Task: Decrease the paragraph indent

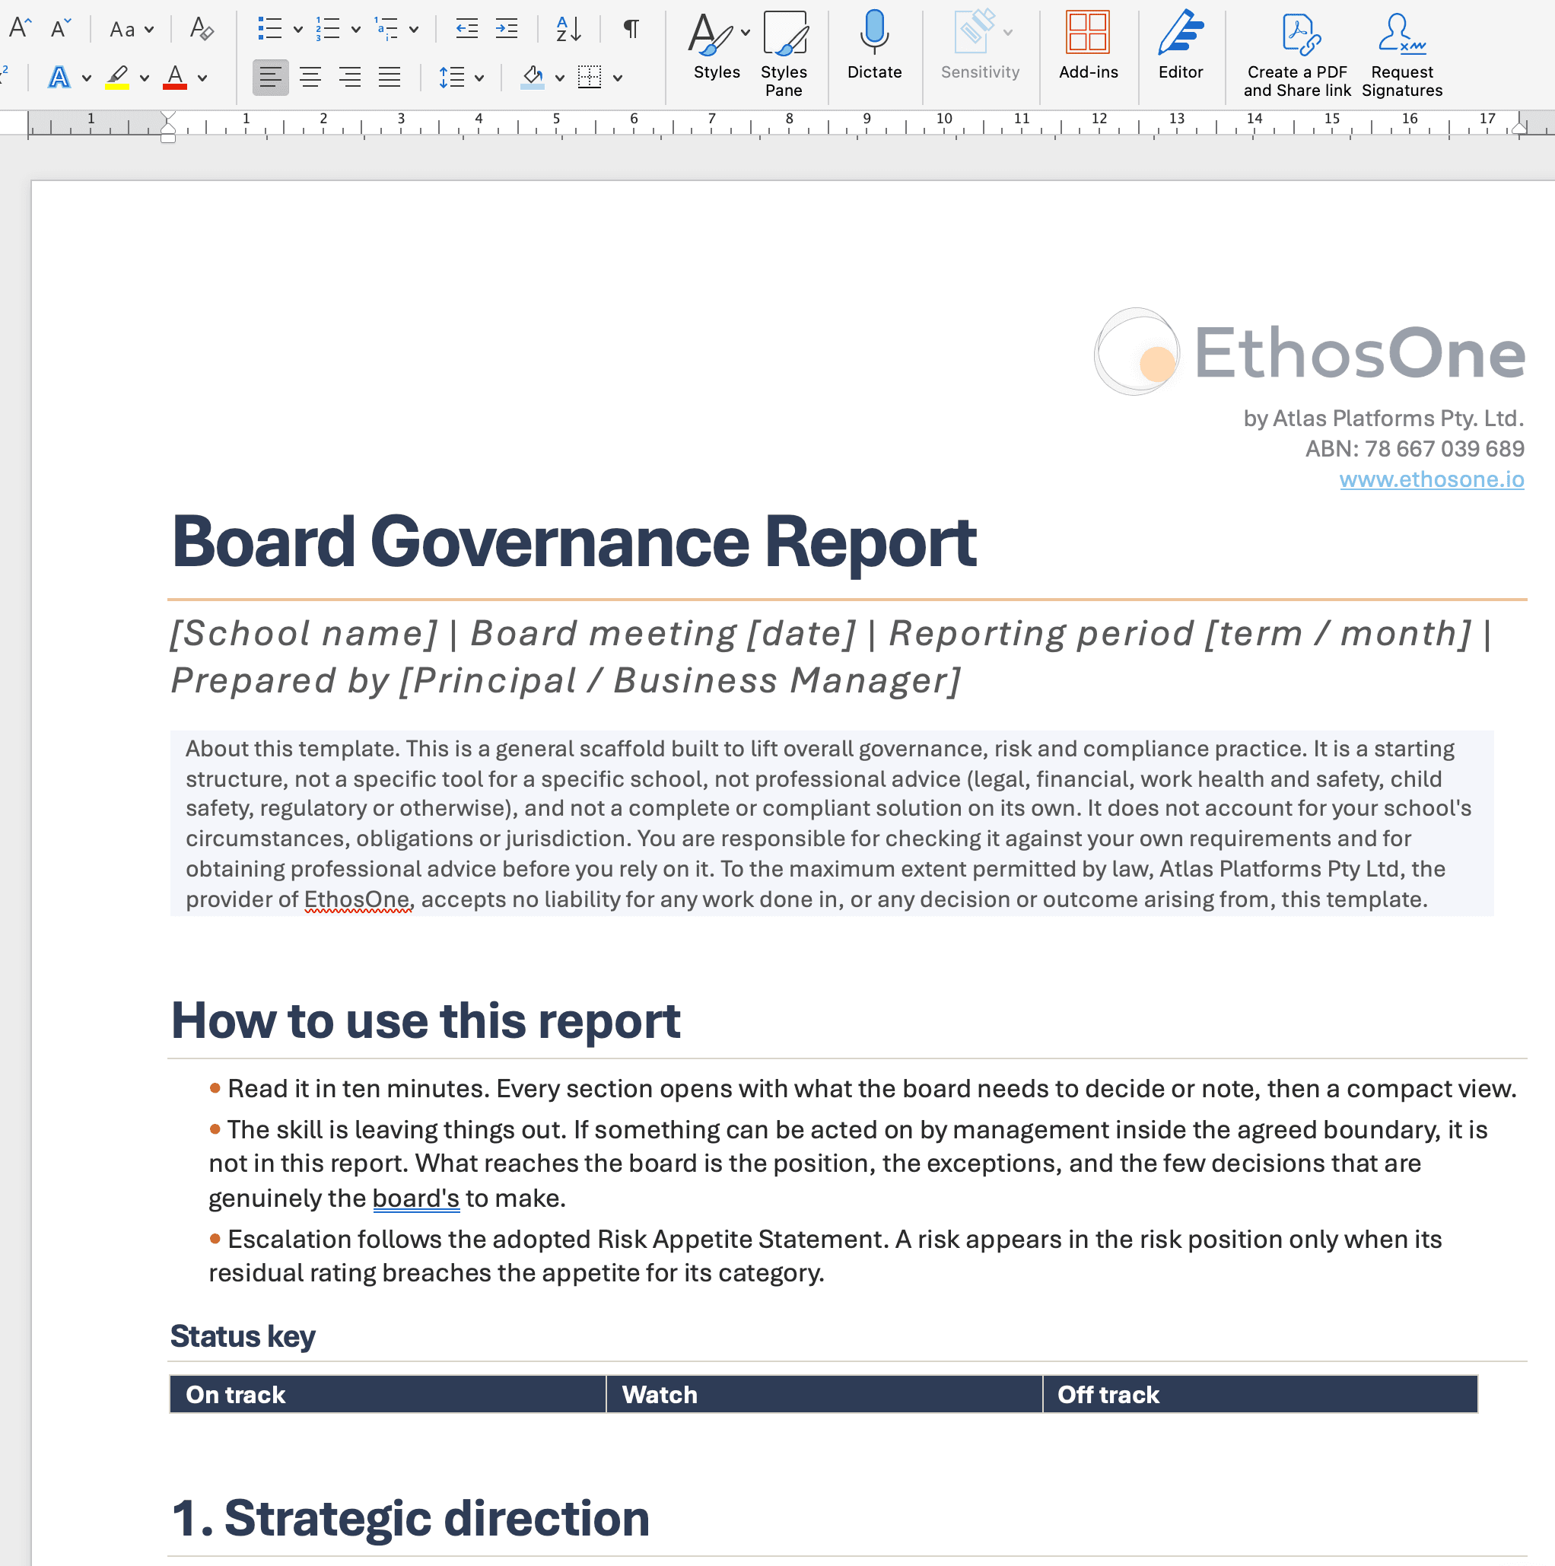Action: pos(467,29)
